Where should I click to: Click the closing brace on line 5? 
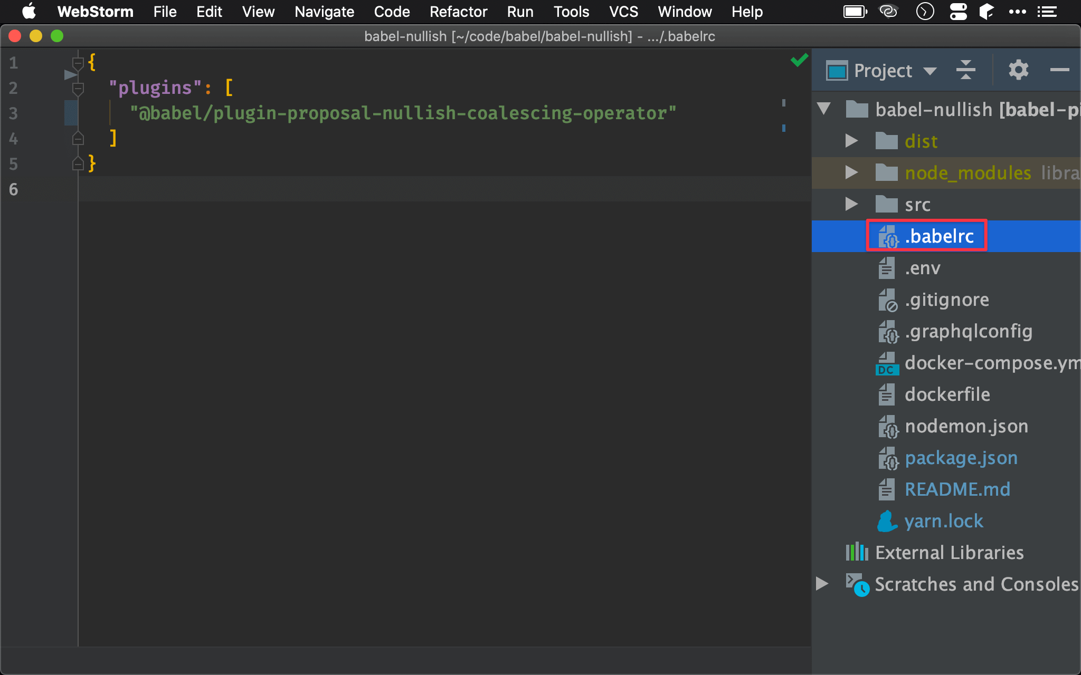pos(92,163)
